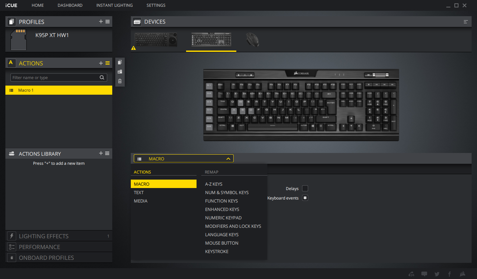Image resolution: width=477 pixels, height=279 pixels.
Task: Open the Actions panel hamburger menu
Action: click(x=108, y=63)
